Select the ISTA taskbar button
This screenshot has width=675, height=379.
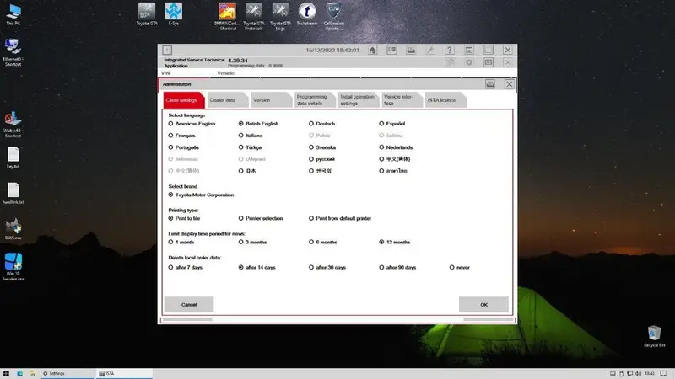tap(124, 373)
